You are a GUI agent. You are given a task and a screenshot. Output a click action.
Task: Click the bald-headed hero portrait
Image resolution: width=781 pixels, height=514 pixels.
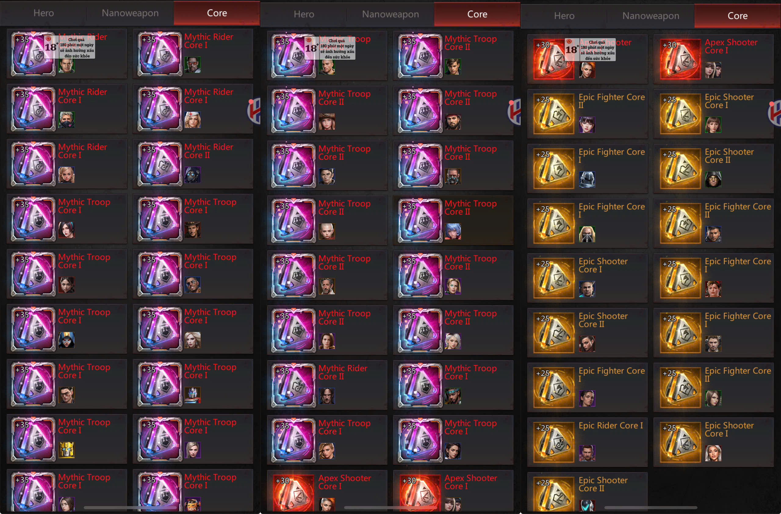tap(327, 231)
